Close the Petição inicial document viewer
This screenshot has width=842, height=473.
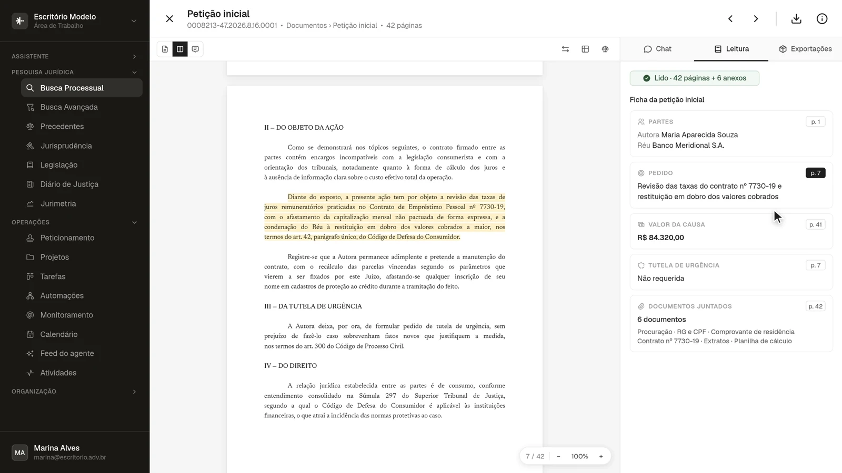pyautogui.click(x=169, y=19)
